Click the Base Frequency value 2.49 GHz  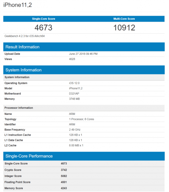(75, 130)
